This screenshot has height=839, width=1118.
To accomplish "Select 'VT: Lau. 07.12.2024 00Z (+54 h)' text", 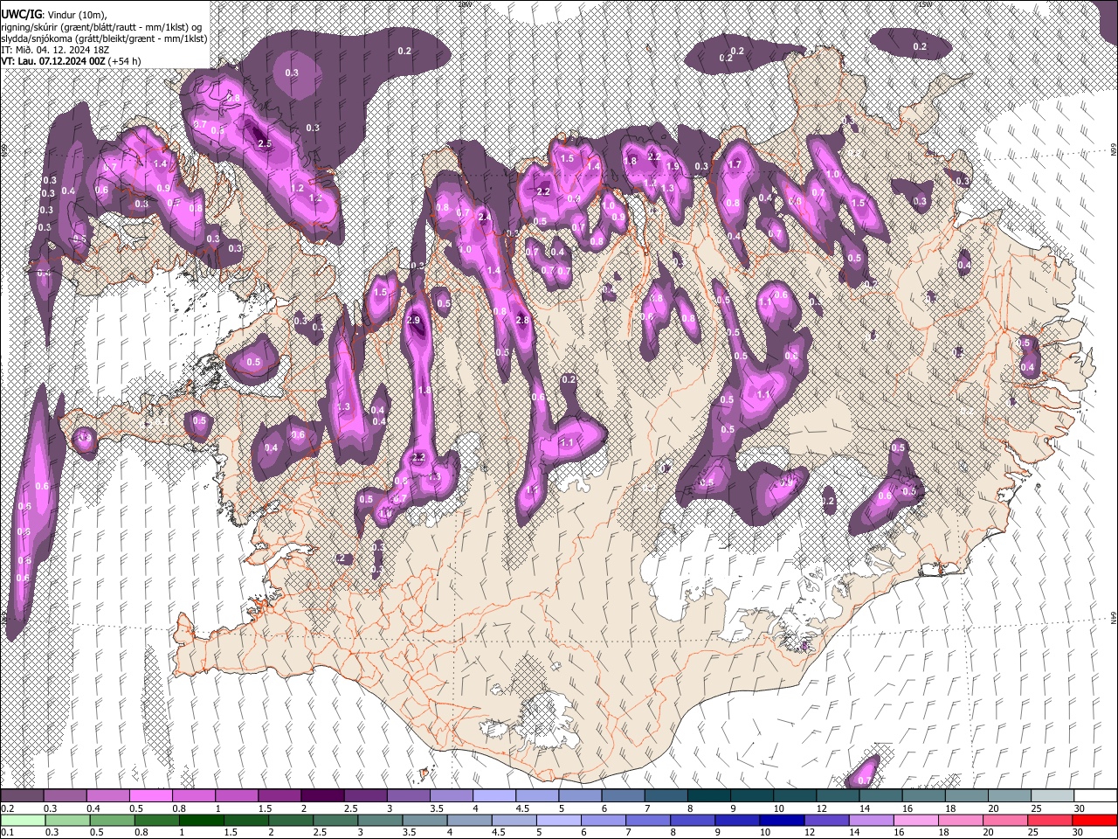I will point(72,61).
